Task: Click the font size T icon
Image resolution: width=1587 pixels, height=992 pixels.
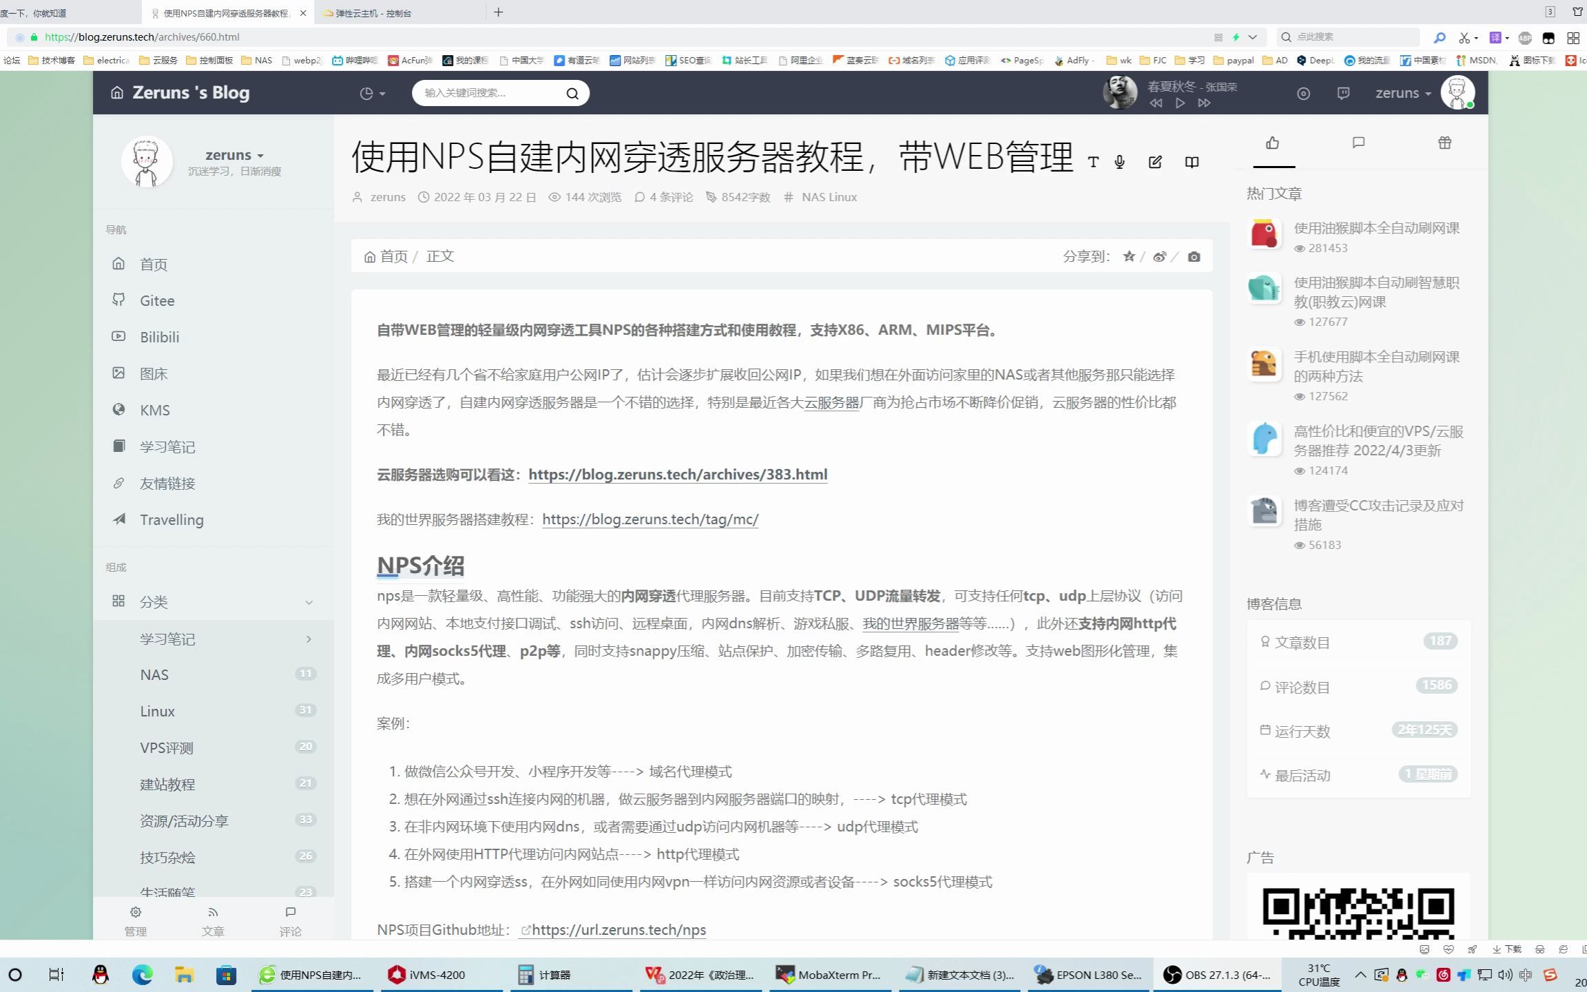Action: click(1093, 162)
